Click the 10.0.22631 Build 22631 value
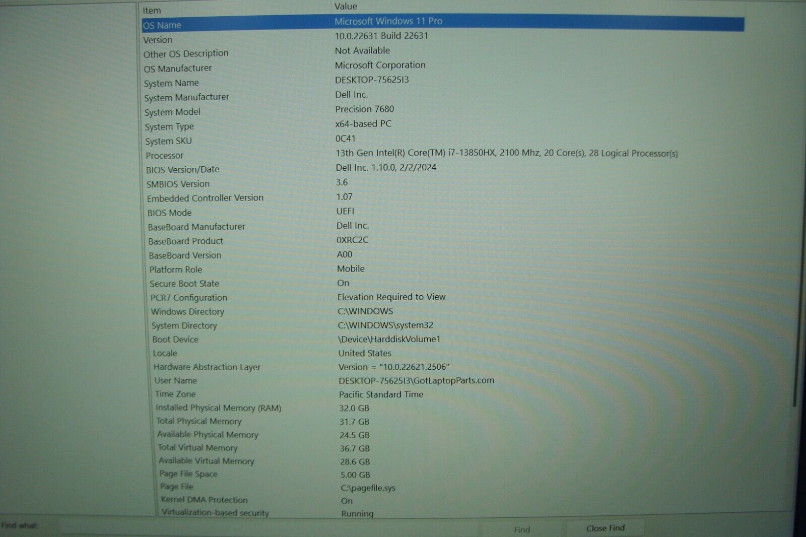 pos(381,36)
